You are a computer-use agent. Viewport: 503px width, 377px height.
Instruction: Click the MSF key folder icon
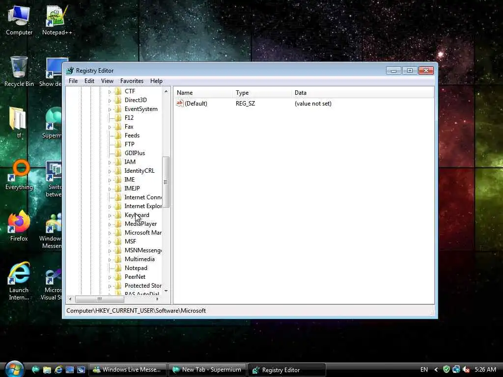coord(118,242)
